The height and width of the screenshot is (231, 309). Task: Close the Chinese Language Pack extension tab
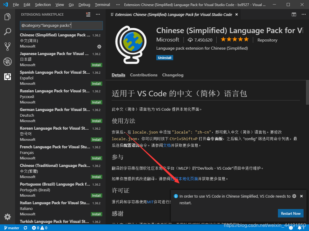click(237, 14)
